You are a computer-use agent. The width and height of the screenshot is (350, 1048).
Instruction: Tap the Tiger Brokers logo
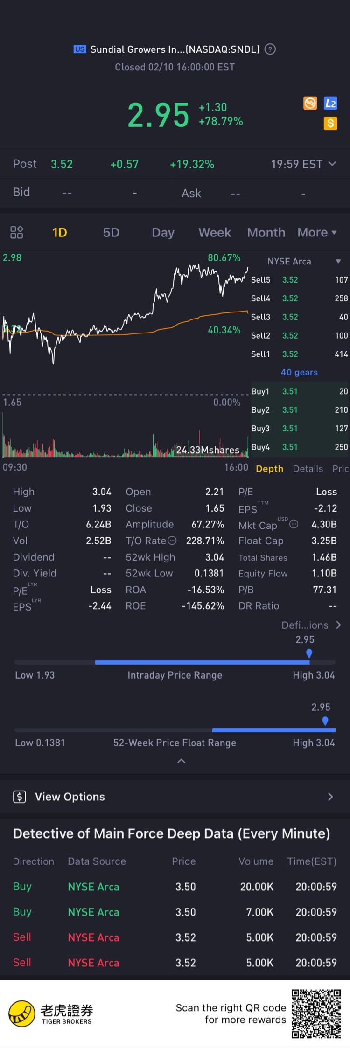click(22, 1015)
